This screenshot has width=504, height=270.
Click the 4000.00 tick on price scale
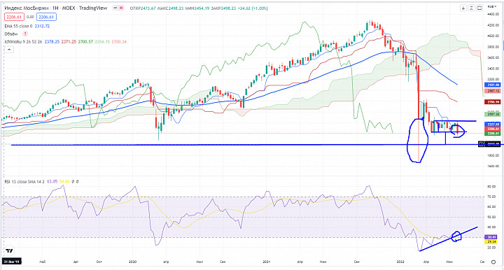[493, 36]
